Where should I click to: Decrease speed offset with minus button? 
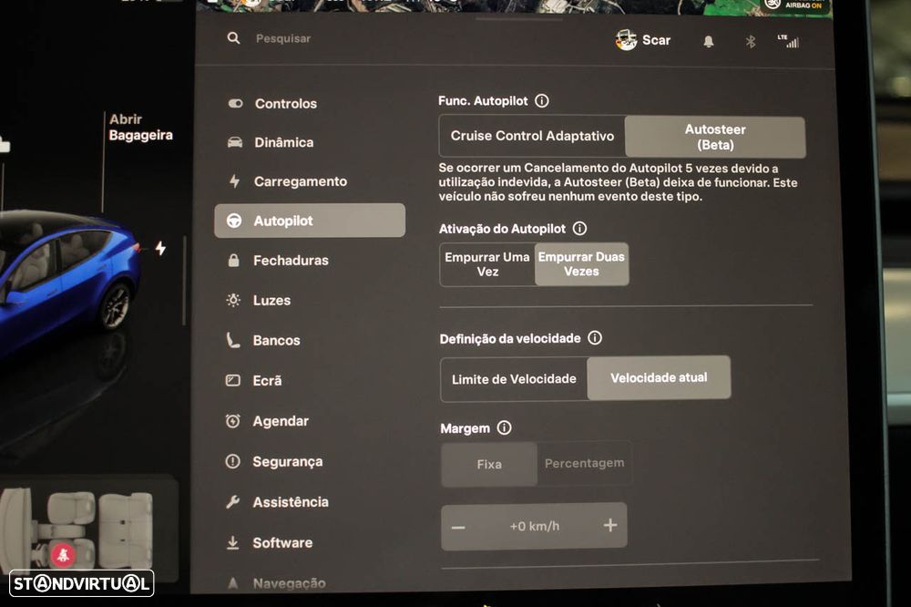pos(458,528)
